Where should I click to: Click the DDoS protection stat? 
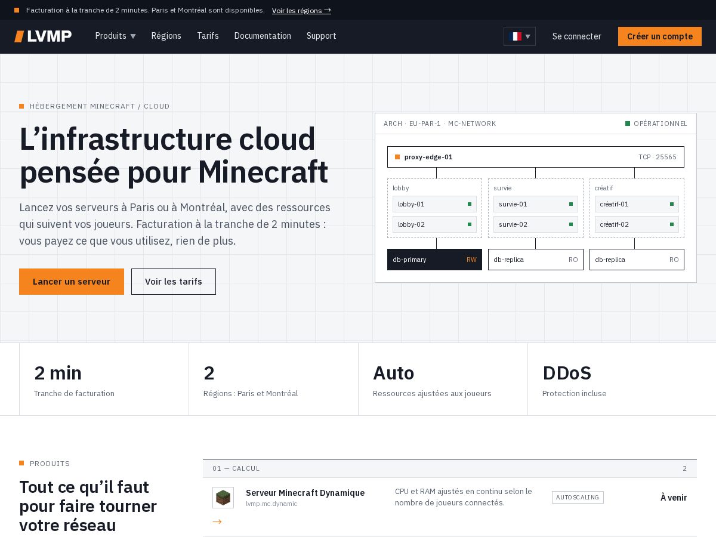[x=612, y=379]
